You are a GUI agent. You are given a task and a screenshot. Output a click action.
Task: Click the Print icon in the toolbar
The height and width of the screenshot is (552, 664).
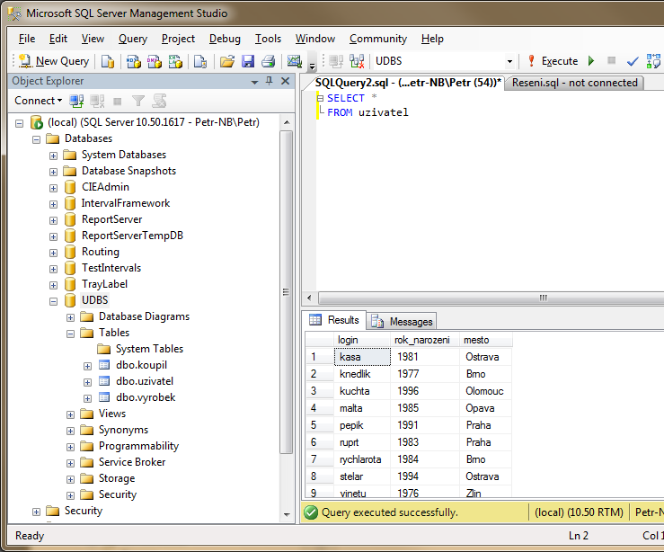[269, 61]
